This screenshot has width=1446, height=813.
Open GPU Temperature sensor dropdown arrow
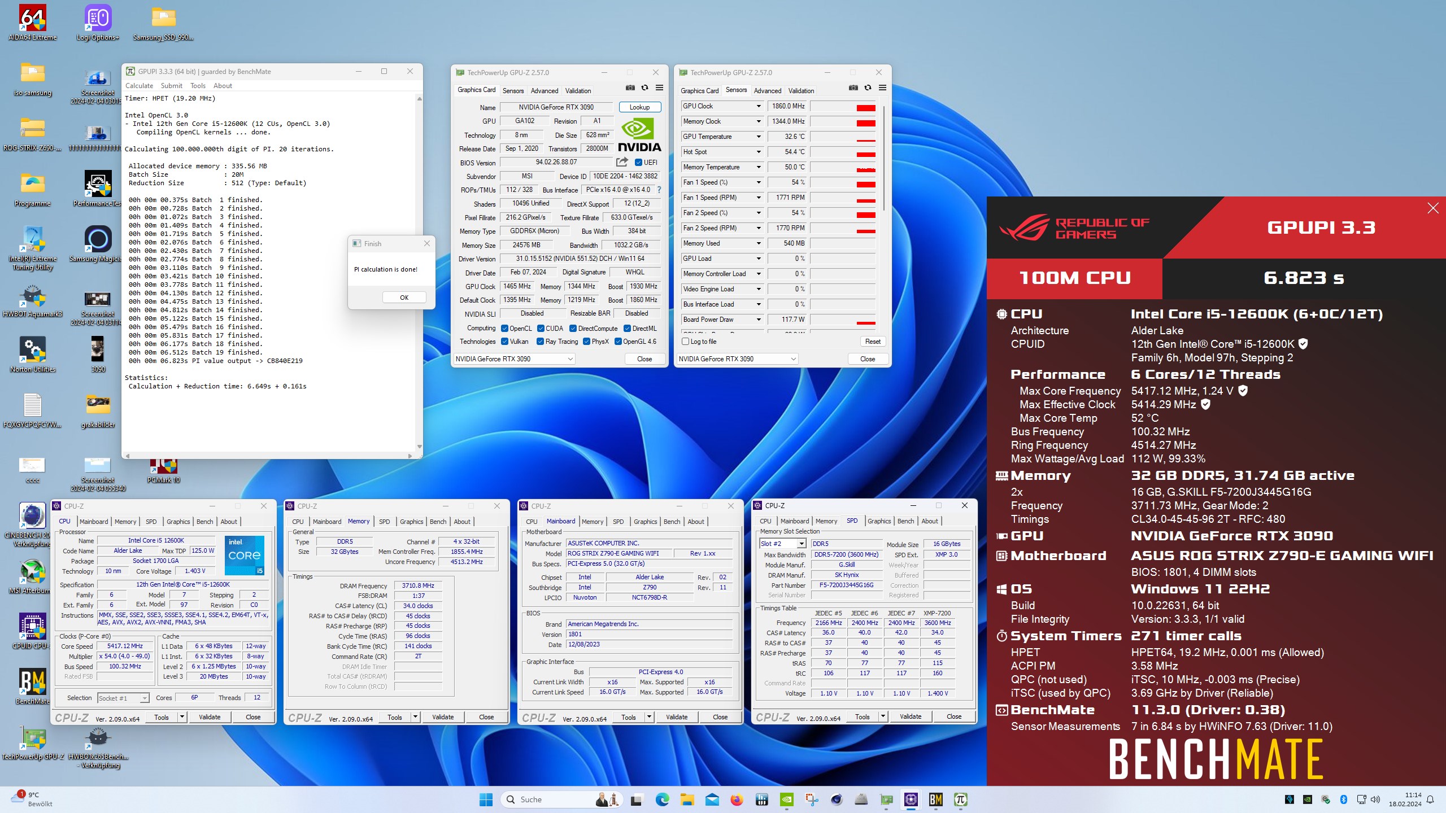coord(758,137)
